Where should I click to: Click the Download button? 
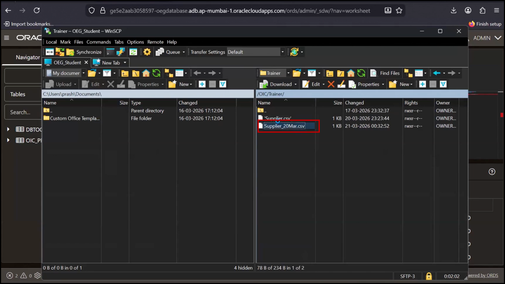[276, 84]
